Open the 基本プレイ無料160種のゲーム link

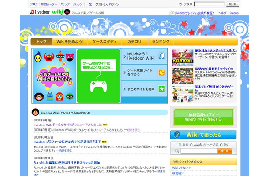(x=214, y=88)
